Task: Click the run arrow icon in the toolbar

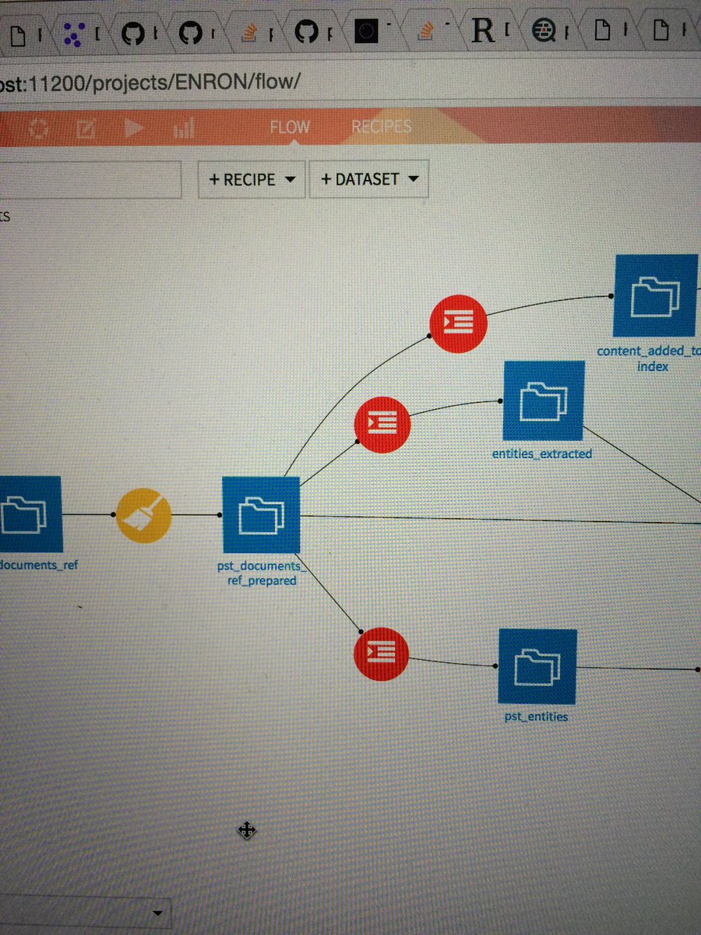Action: pos(134,127)
